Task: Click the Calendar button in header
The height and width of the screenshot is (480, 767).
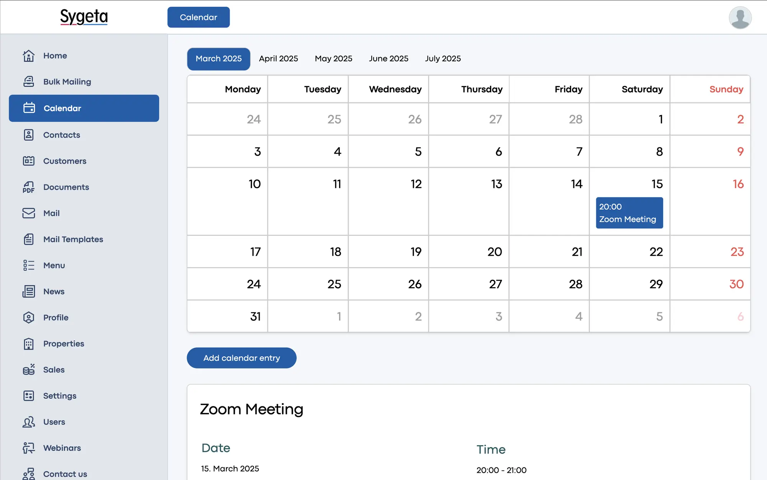Action: (199, 17)
